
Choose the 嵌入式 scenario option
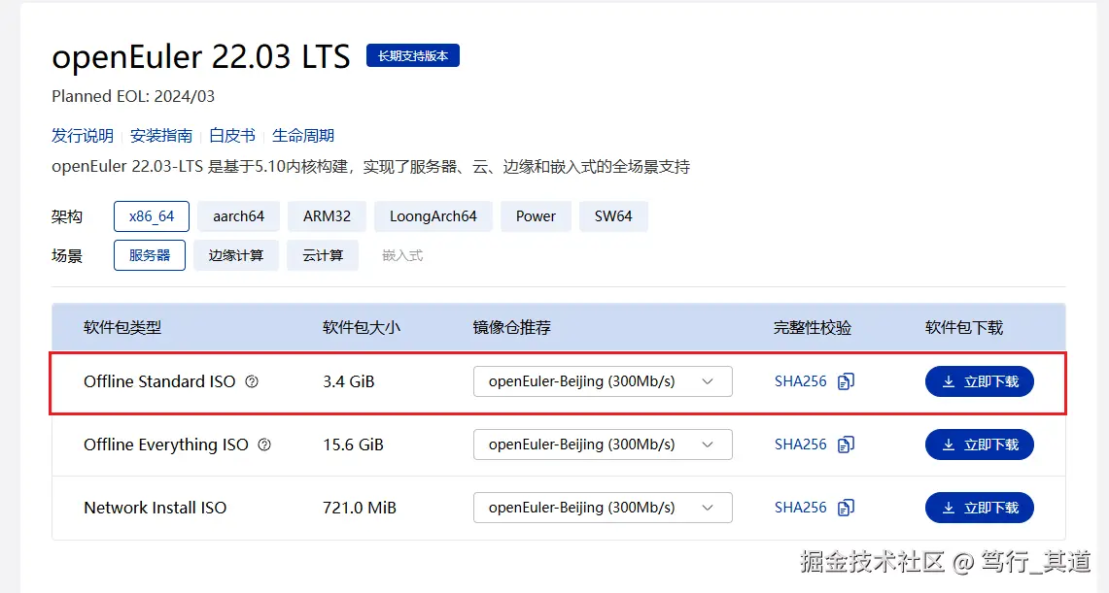point(402,255)
